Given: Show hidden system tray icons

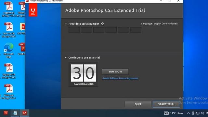Looking at the screenshot, I should point(188,113).
